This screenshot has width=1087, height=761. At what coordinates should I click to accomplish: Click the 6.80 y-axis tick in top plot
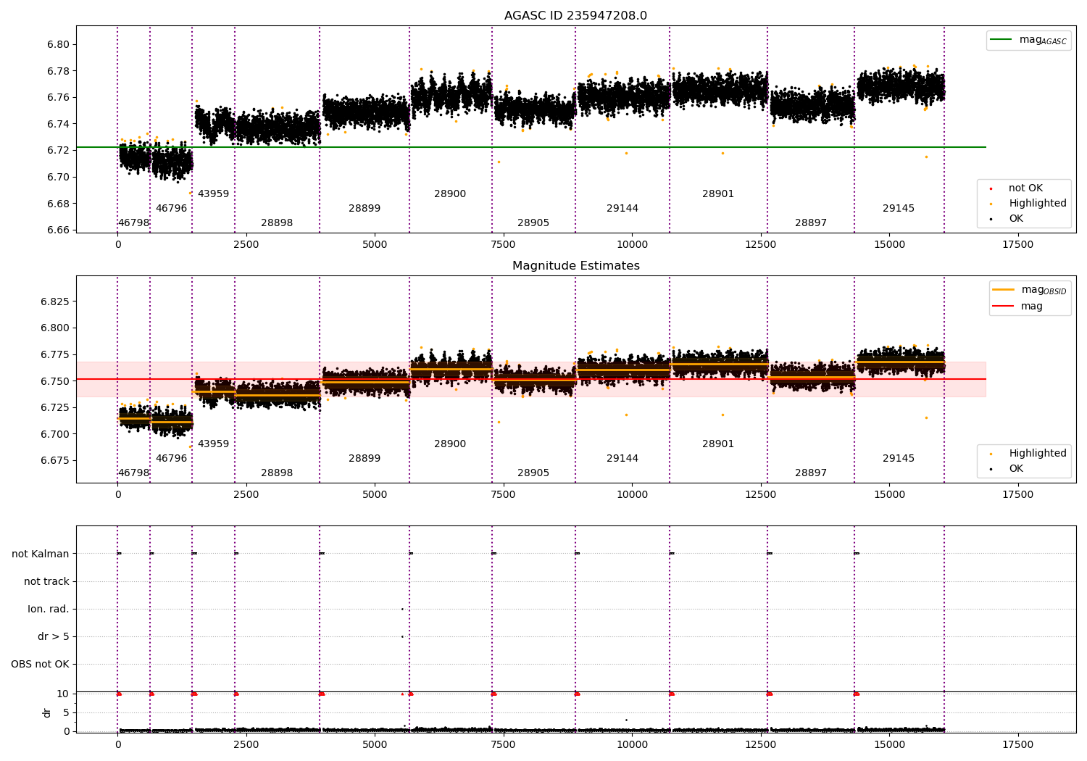click(58, 44)
